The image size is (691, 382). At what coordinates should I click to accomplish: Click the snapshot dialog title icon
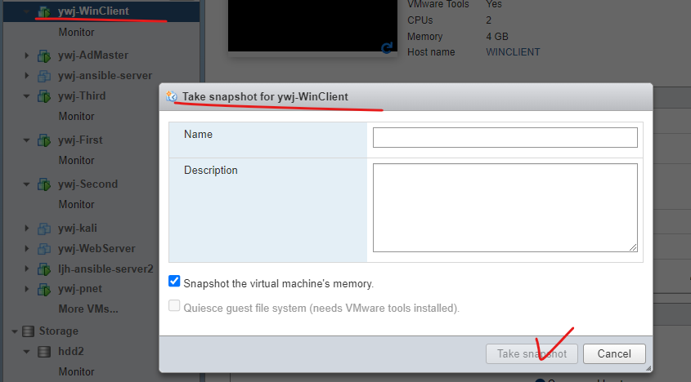coord(172,96)
